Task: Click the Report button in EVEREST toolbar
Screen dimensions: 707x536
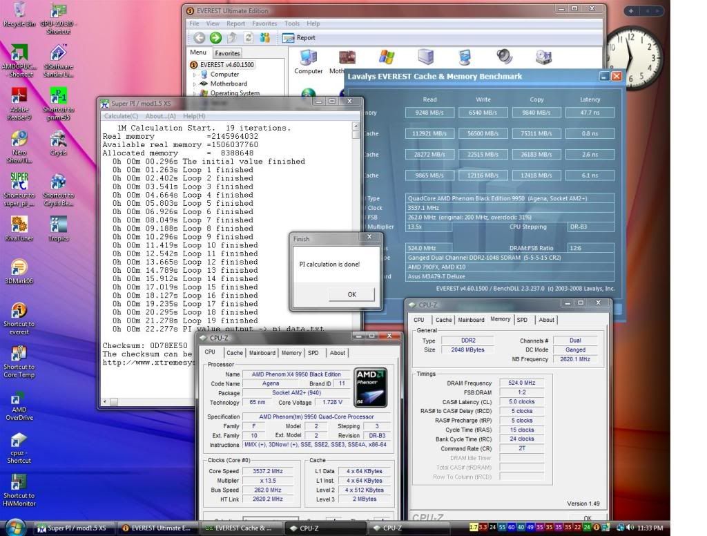Action: pos(298,38)
